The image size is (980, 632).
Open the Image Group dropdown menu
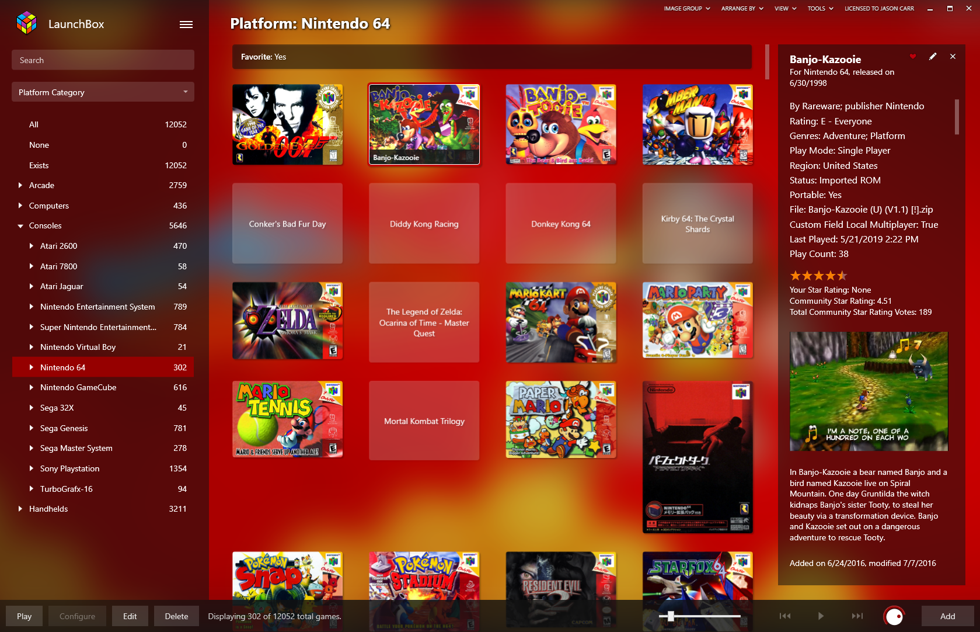click(x=687, y=8)
